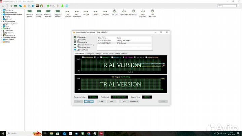Open the CPU Checkmate benchmark icon

(x=67, y=12)
